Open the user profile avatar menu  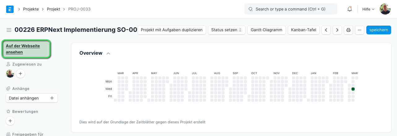pyautogui.click(x=385, y=9)
